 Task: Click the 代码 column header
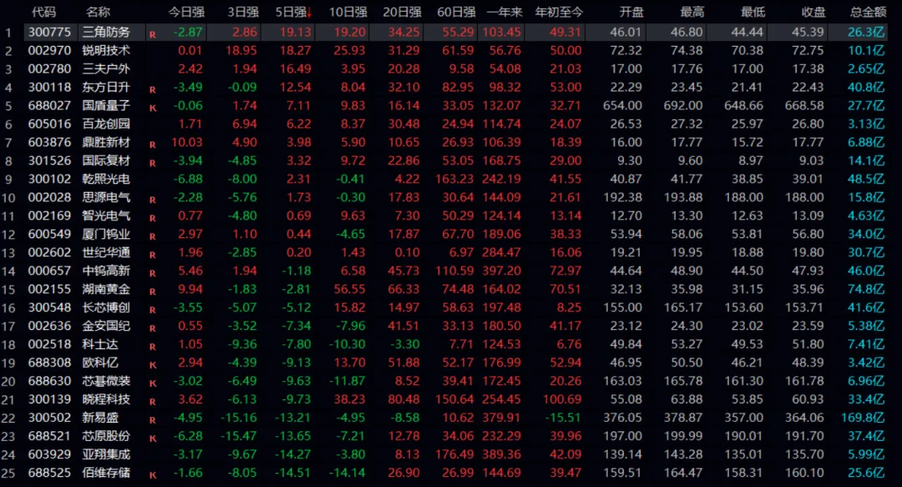[43, 12]
